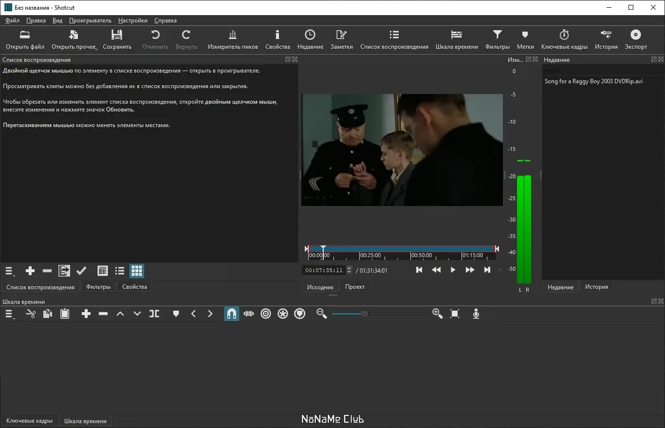Click the playlist update icon beside the checkmark
Image resolution: width=665 pixels, height=428 pixels.
pos(64,271)
